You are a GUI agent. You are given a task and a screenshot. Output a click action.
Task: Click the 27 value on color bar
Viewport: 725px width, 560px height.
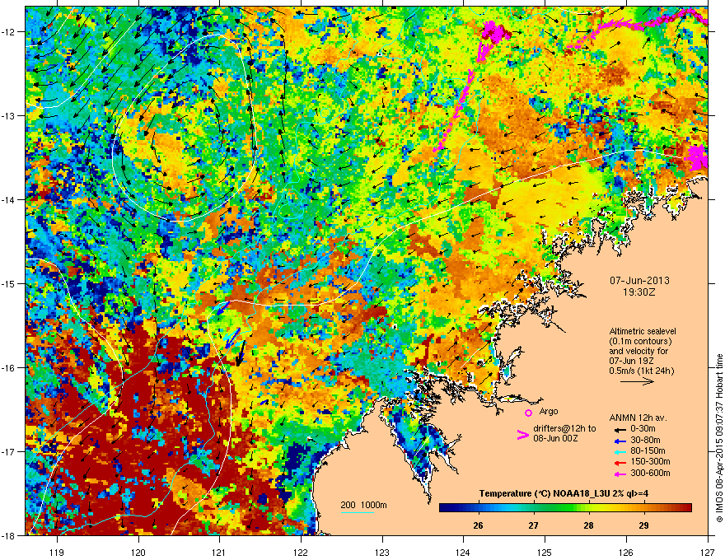(x=534, y=525)
